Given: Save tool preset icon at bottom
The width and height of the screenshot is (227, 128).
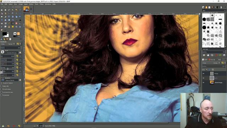Looking at the screenshot, I should [3, 126].
